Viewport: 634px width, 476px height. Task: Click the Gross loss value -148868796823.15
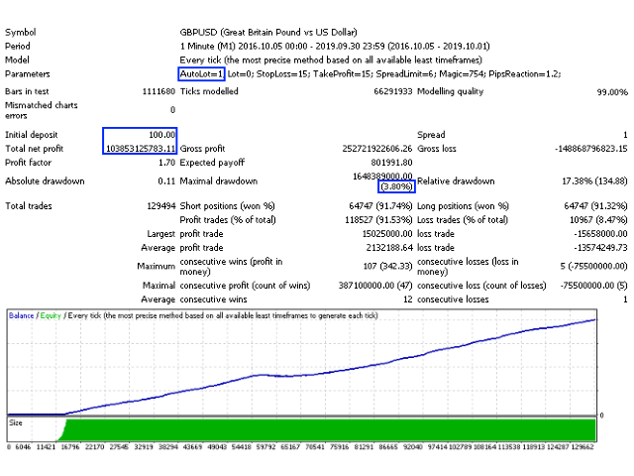591,149
